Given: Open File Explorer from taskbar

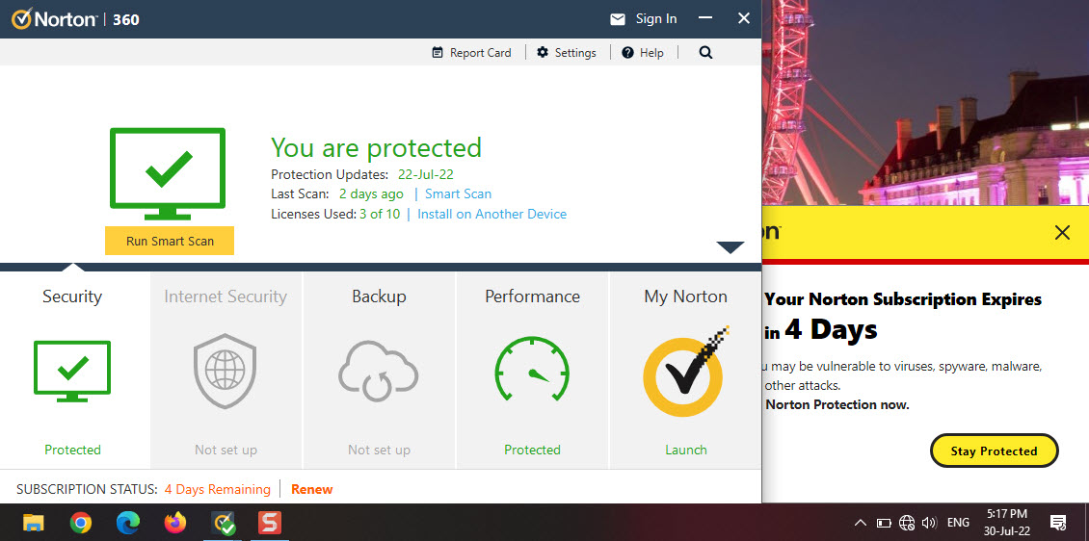Looking at the screenshot, I should click(34, 523).
